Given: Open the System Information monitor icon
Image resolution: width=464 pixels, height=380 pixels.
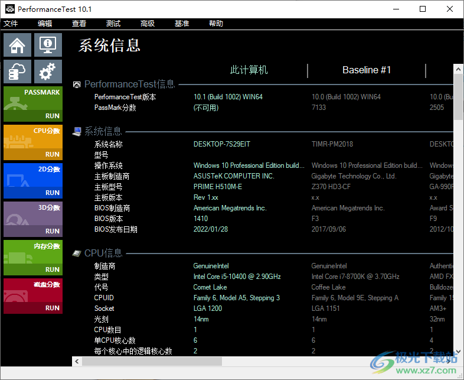Looking at the screenshot, I should coord(48,45).
